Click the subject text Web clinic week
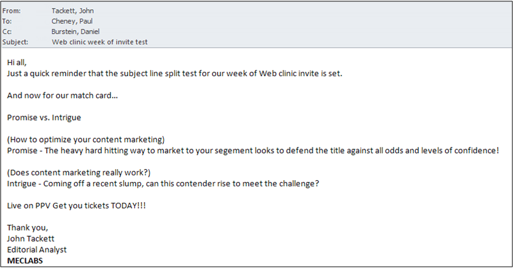This screenshot has width=513, height=268. coord(99,42)
